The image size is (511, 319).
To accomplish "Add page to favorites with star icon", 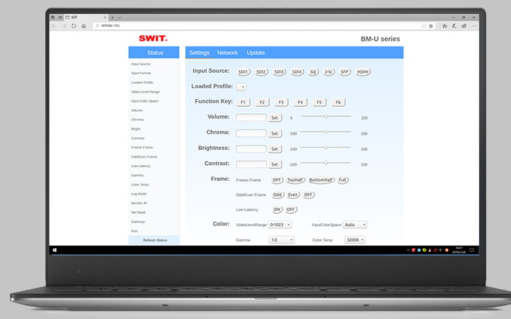I will click(431, 26).
